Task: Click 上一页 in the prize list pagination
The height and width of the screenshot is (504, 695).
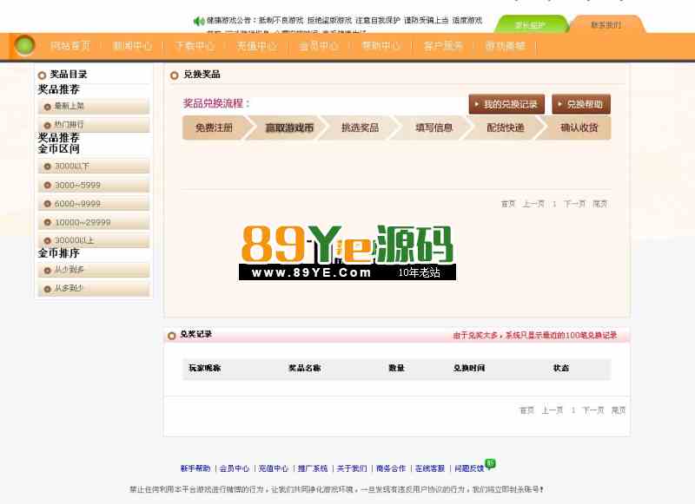Action: coord(533,204)
